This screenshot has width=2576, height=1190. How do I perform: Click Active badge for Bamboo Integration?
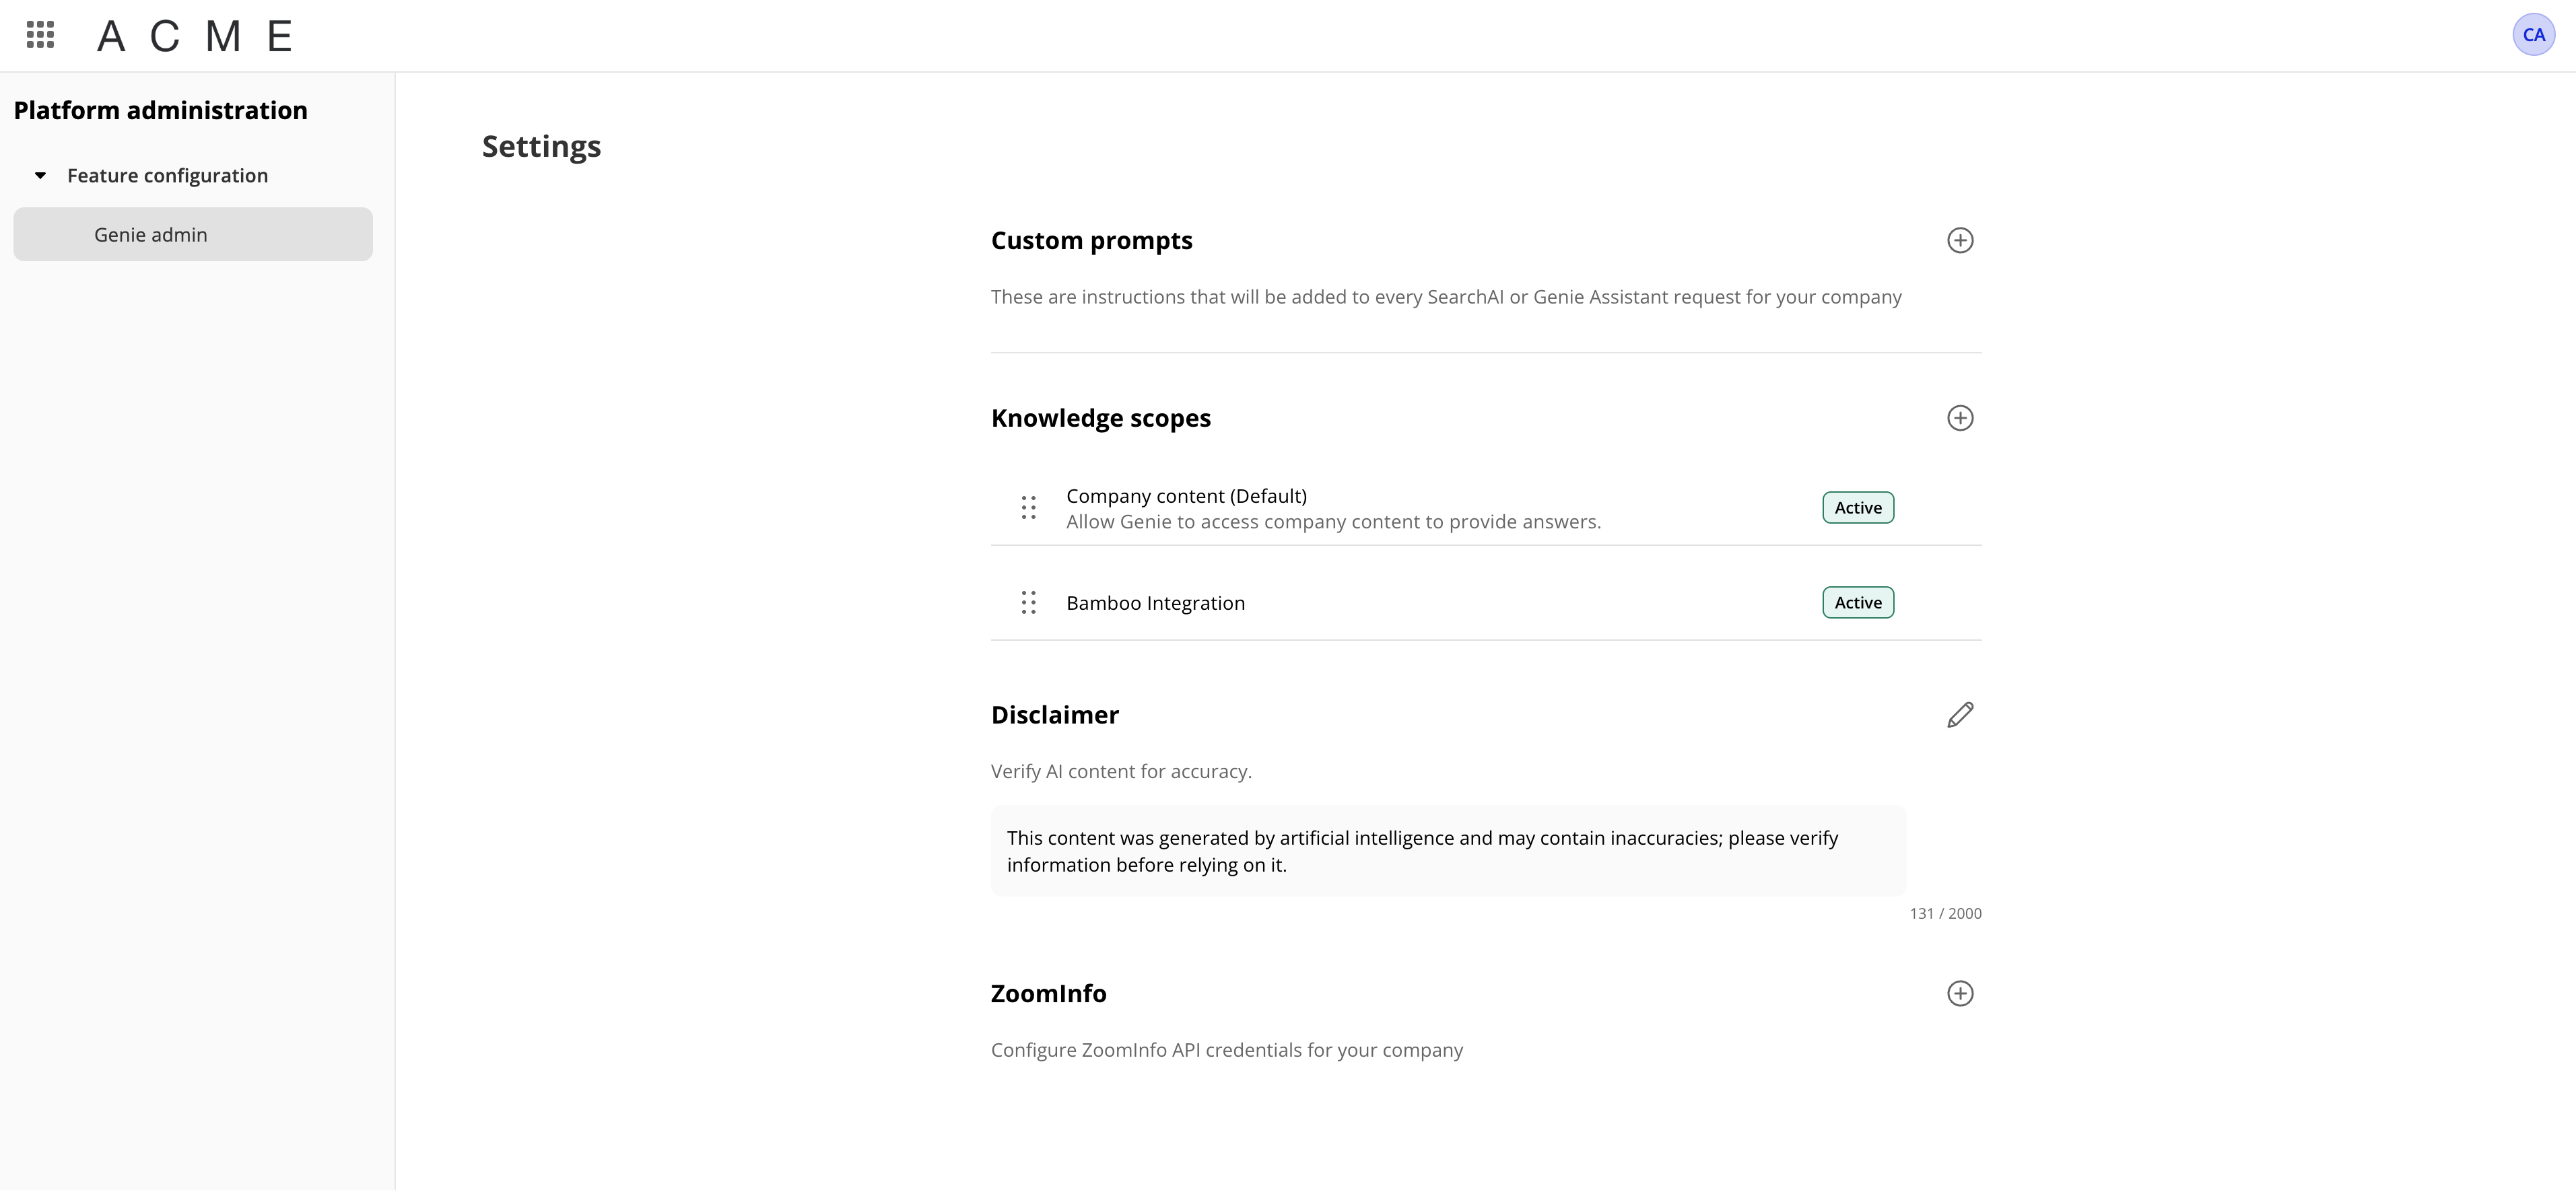pyautogui.click(x=1857, y=603)
